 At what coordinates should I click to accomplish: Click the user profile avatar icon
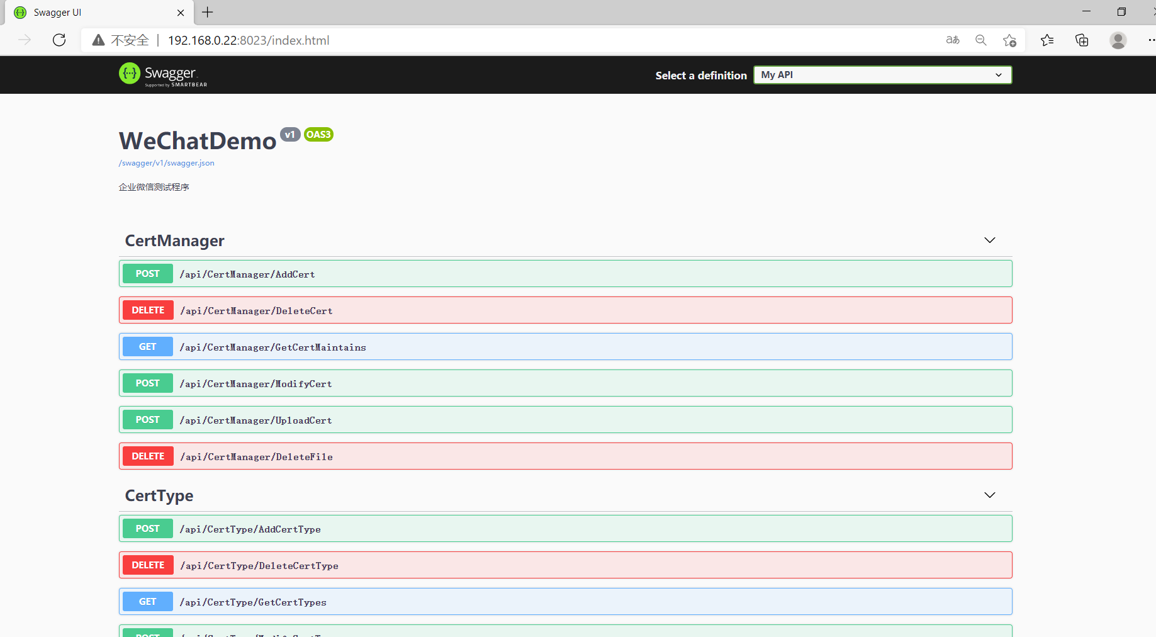[x=1118, y=40]
